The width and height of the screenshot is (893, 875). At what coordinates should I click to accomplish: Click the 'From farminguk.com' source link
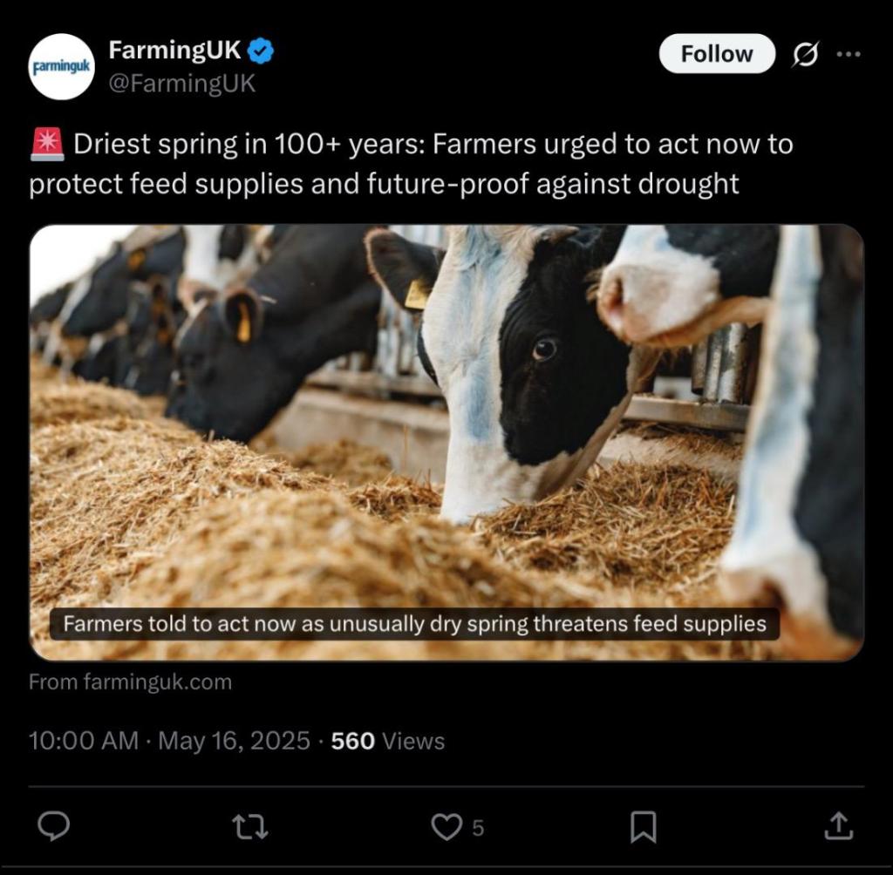pos(131,682)
